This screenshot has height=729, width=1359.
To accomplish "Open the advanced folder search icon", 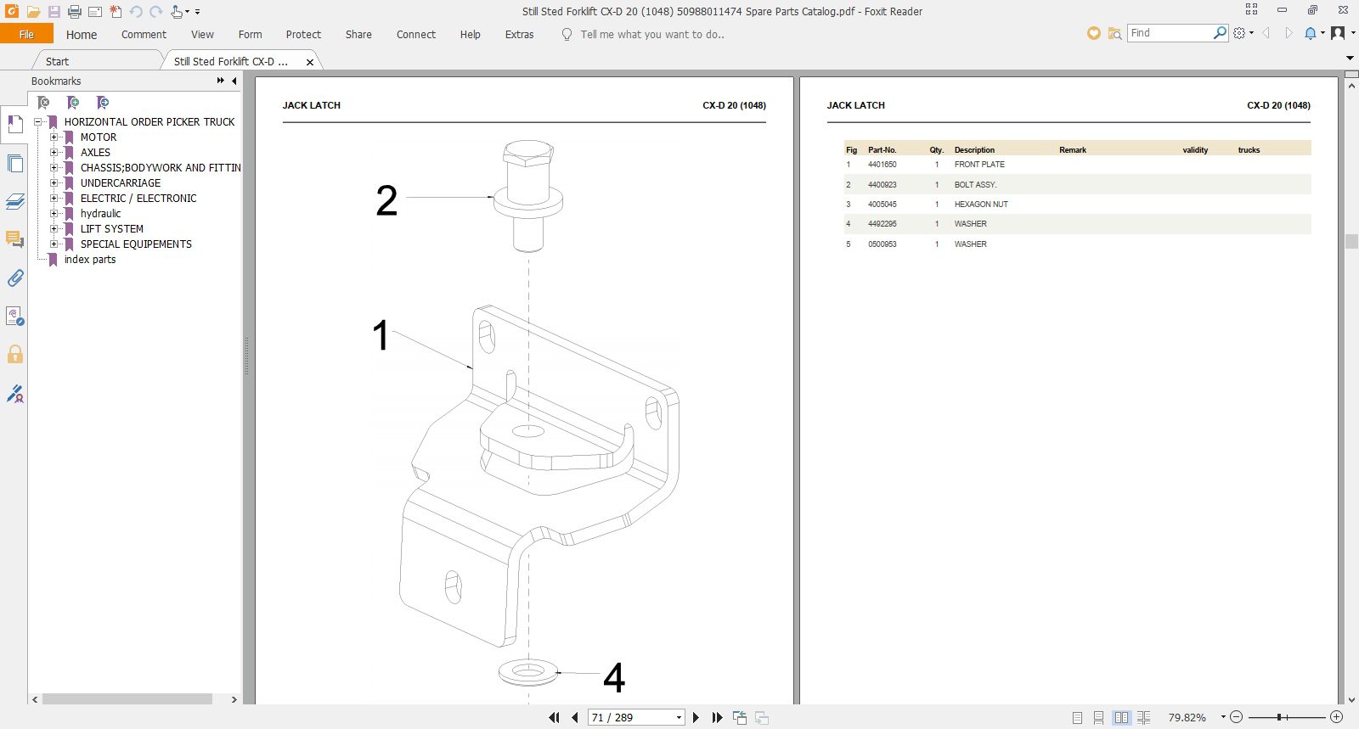I will tap(1114, 33).
